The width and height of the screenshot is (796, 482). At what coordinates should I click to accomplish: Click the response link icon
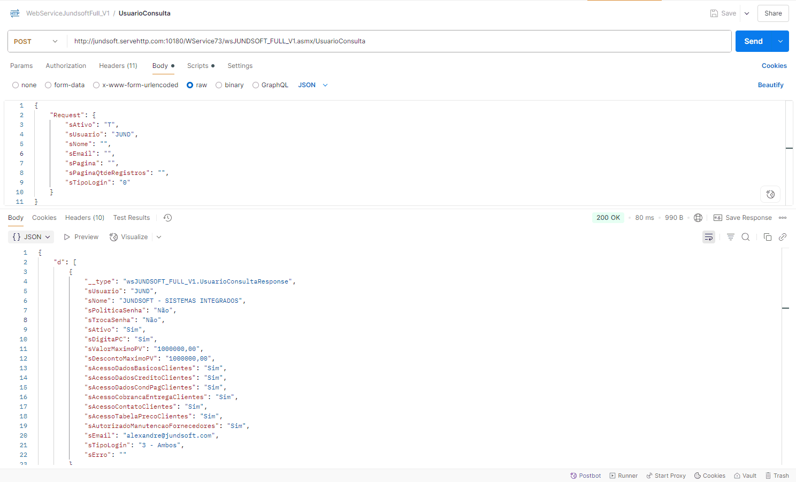pos(782,237)
